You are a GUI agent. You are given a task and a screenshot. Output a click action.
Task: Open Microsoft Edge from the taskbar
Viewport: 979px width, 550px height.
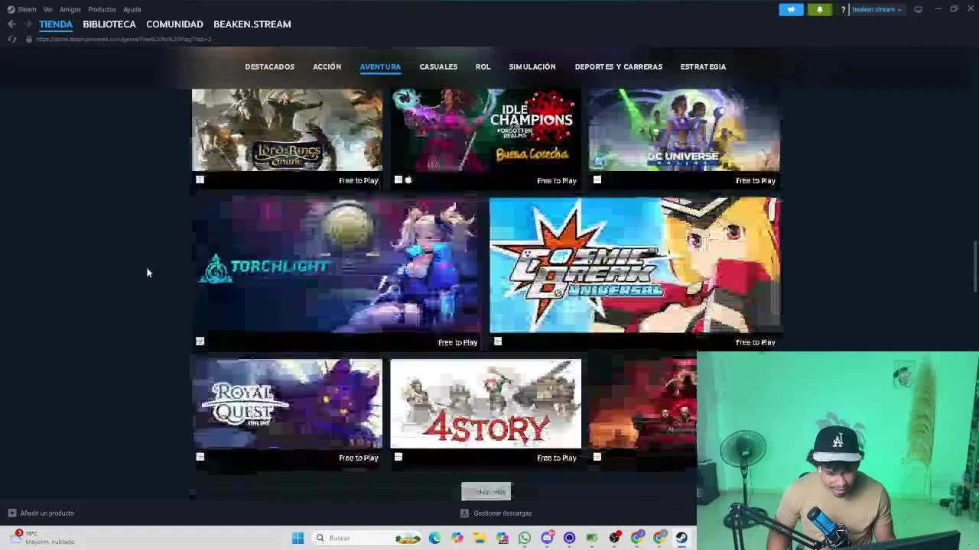click(435, 538)
